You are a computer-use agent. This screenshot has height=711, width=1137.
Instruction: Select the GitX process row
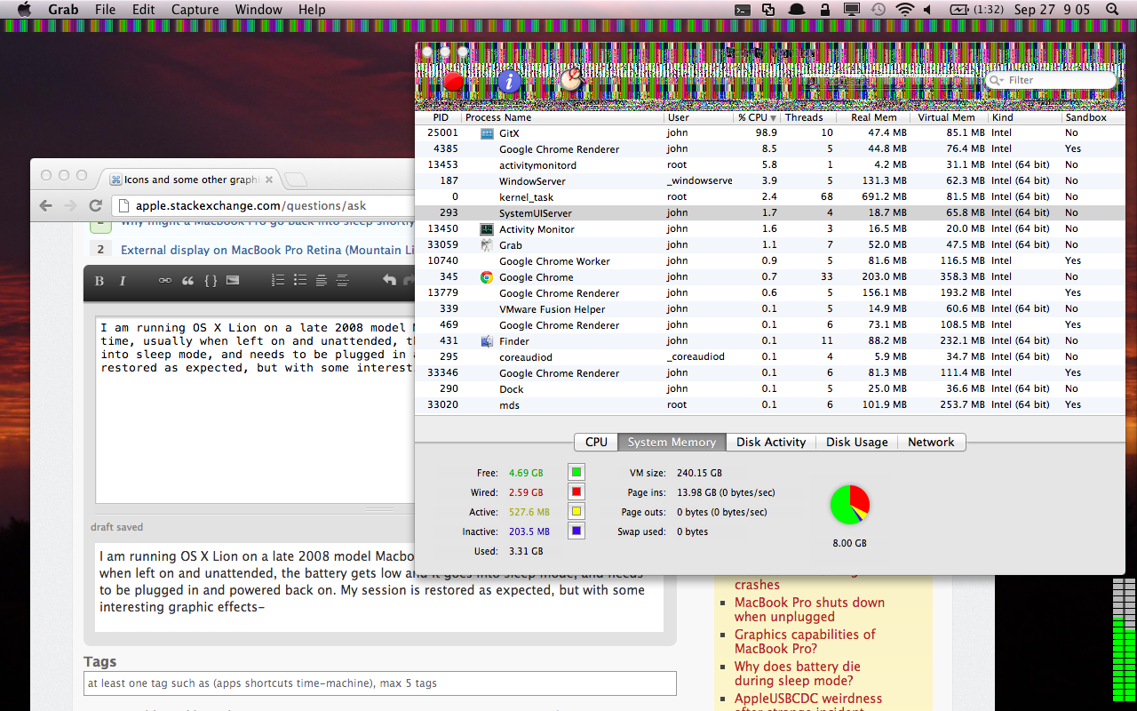tap(770, 132)
